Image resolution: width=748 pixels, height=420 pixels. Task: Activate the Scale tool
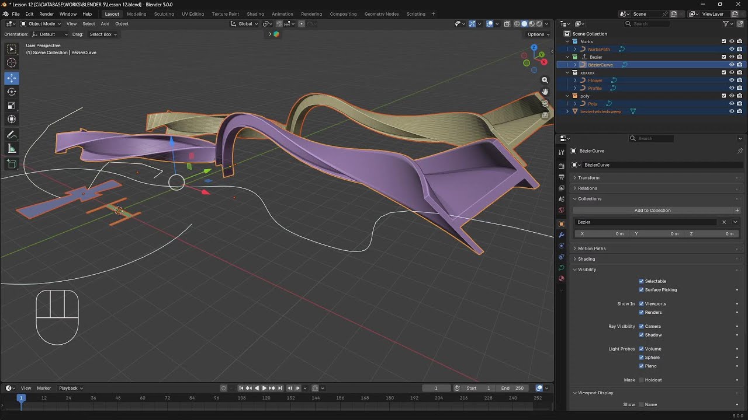(12, 106)
